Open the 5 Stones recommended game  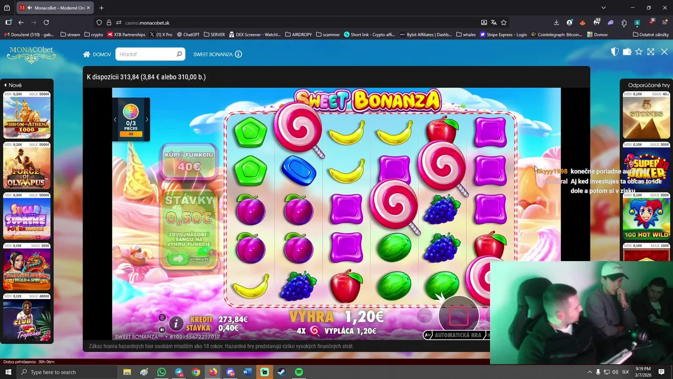click(x=646, y=115)
